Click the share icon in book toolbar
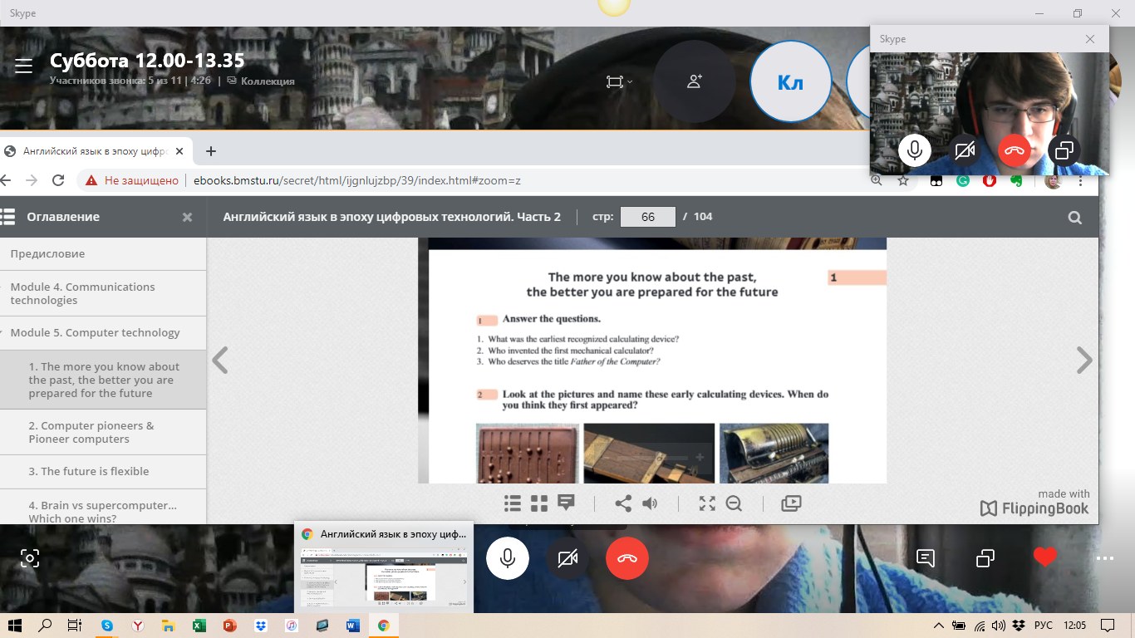Screen dimensions: 1135x638 tap(622, 503)
